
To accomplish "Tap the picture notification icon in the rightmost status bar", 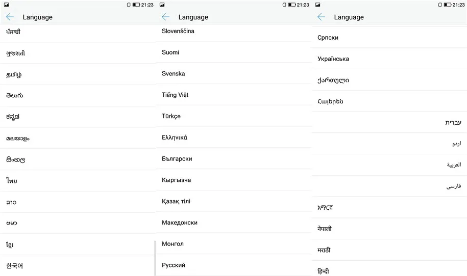I will pos(318,5).
